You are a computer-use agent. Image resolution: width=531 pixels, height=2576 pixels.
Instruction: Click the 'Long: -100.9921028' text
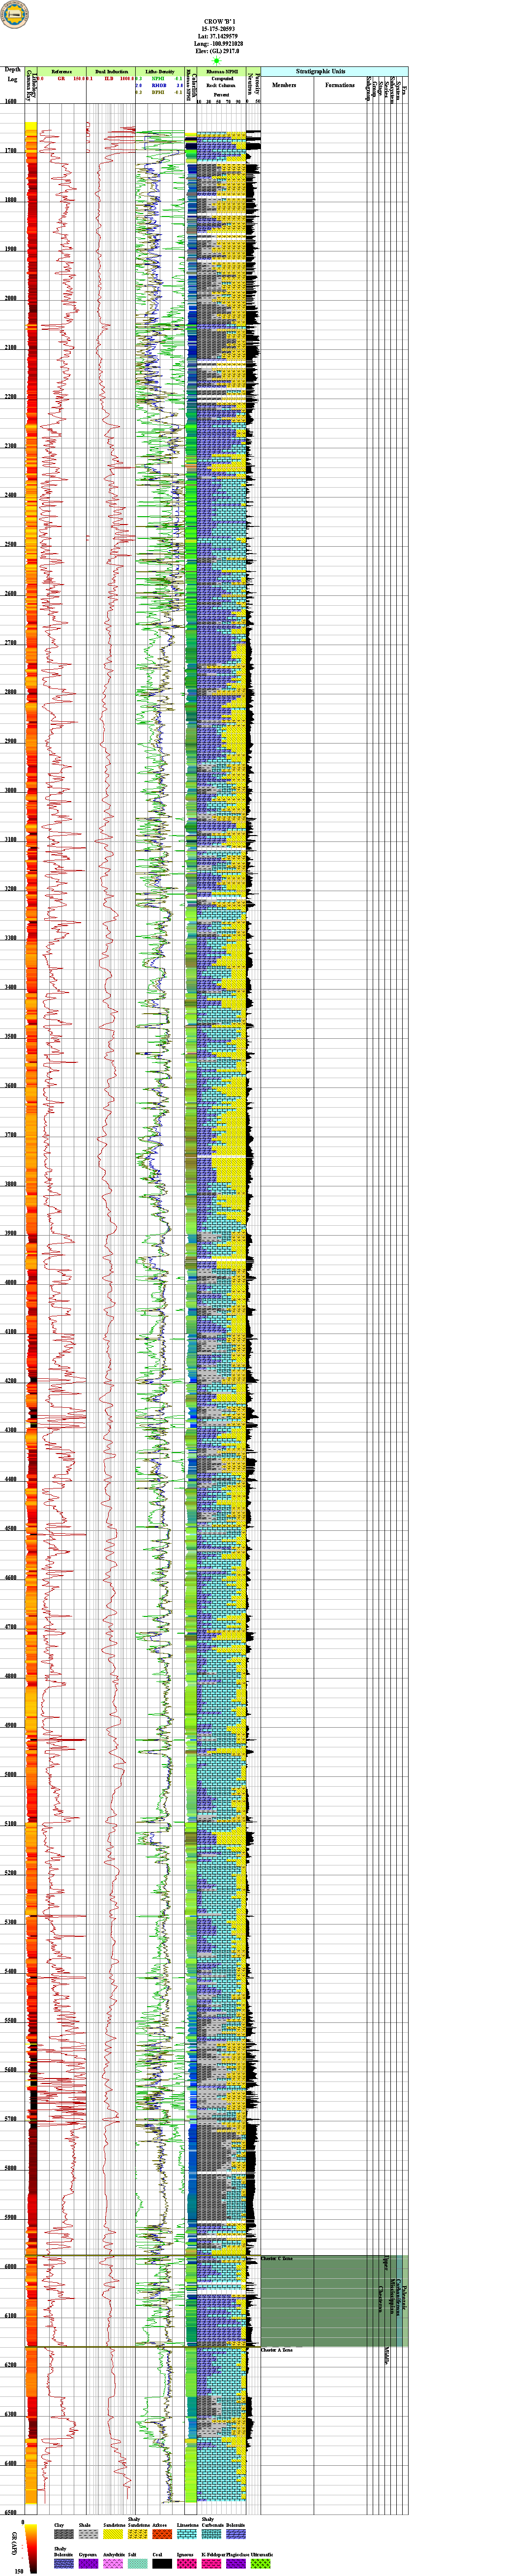point(219,44)
